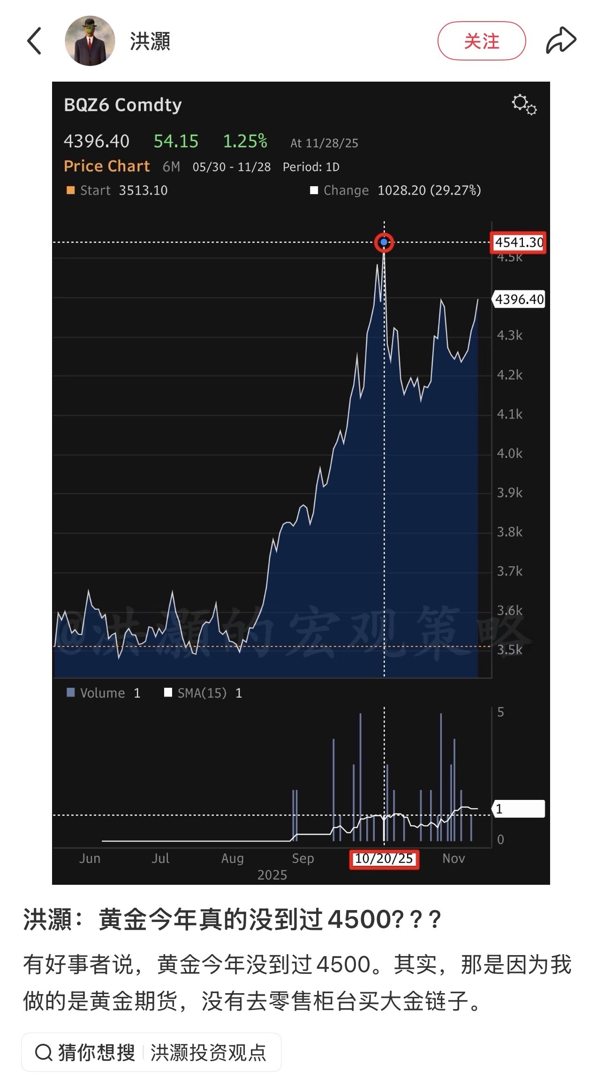597x1079 pixels.
Task: Change the Period: 1D setting
Action: [311, 167]
